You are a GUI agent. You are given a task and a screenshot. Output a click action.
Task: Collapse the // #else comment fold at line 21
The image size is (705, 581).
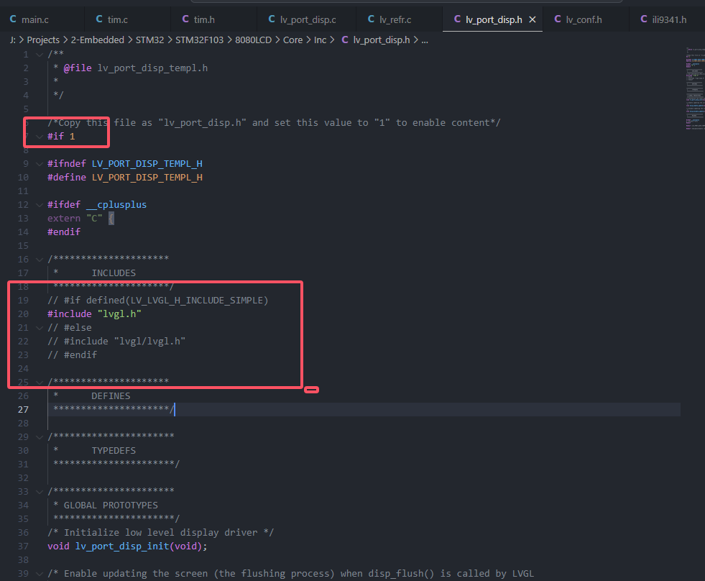click(40, 328)
